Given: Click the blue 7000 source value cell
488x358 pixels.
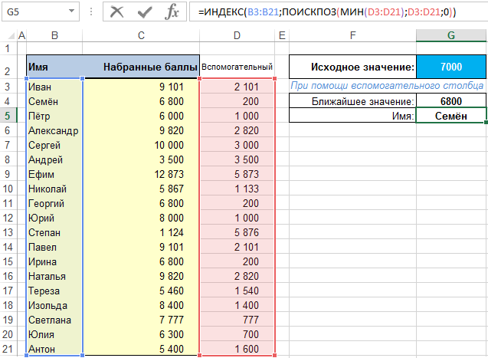Looking at the screenshot, I should (451, 67).
